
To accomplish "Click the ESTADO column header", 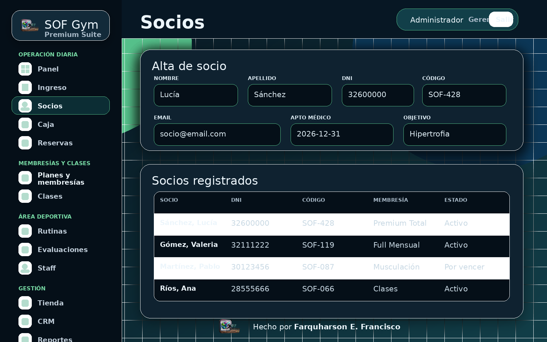I will click(456, 200).
